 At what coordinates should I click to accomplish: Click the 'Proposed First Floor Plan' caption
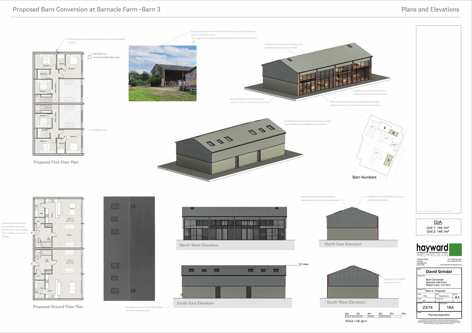point(56,162)
